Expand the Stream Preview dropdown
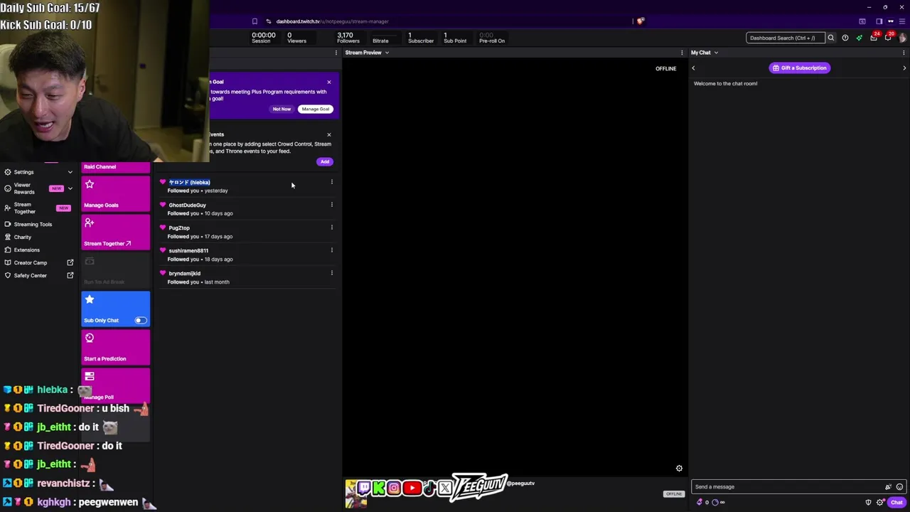 click(387, 53)
